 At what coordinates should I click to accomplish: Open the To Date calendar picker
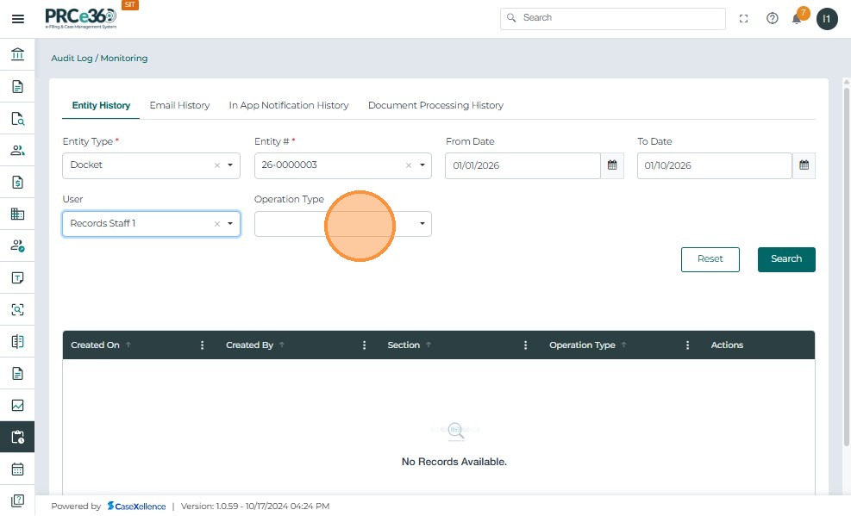804,165
